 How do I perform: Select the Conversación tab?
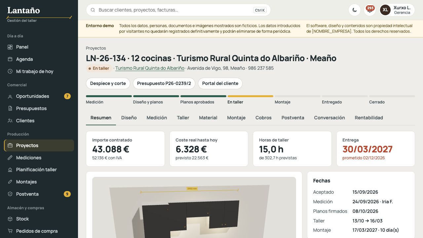pyautogui.click(x=329, y=118)
